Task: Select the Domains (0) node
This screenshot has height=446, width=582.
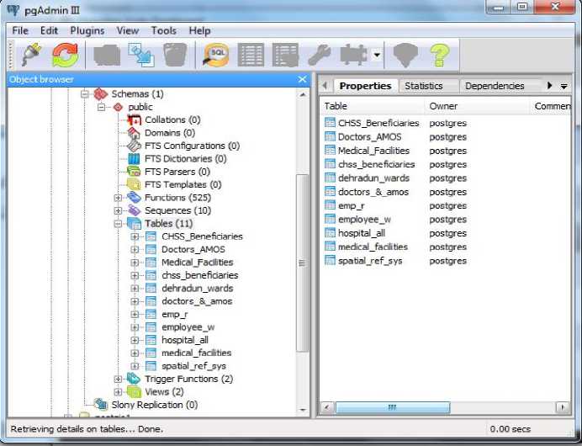Action: click(170, 133)
